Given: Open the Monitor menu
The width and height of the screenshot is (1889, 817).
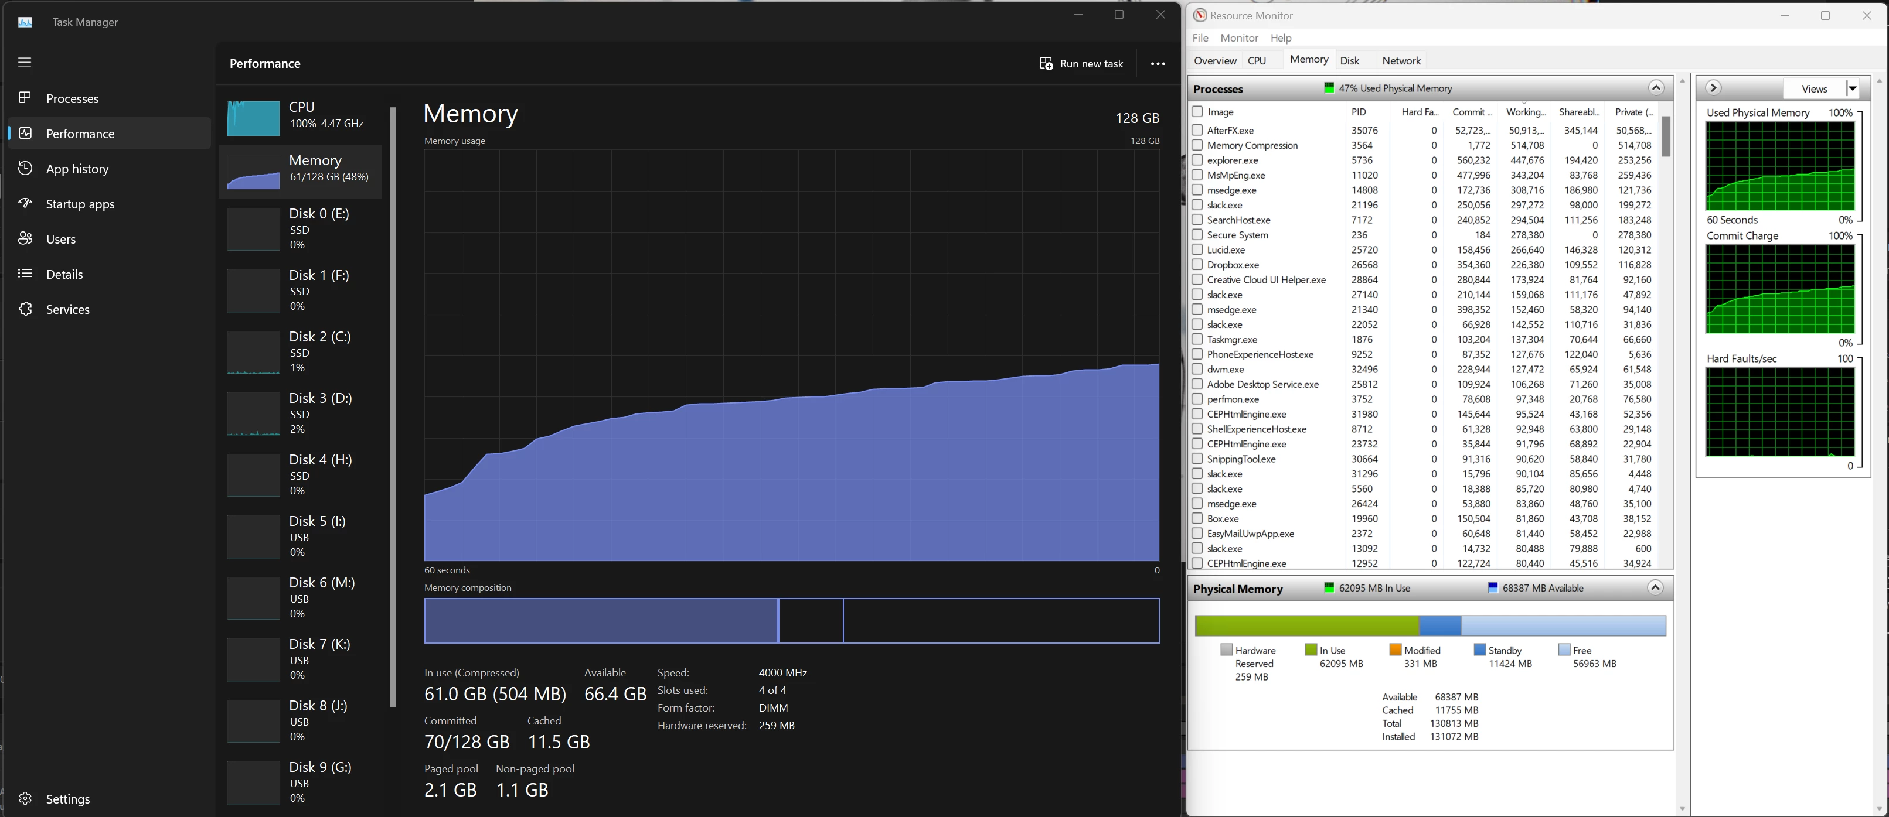Looking at the screenshot, I should (1238, 38).
